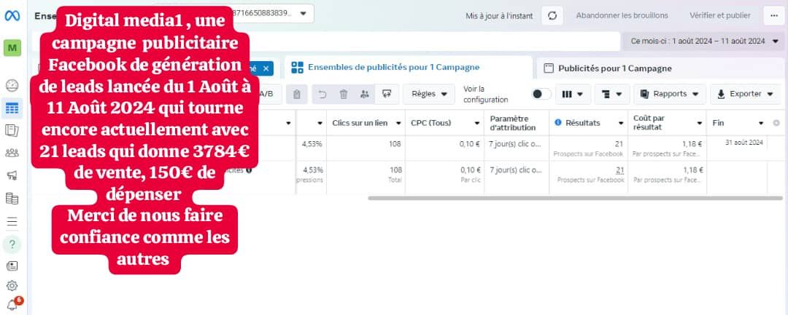Click the 31 août 2024 end date cell
The image size is (788, 315).
(x=743, y=143)
